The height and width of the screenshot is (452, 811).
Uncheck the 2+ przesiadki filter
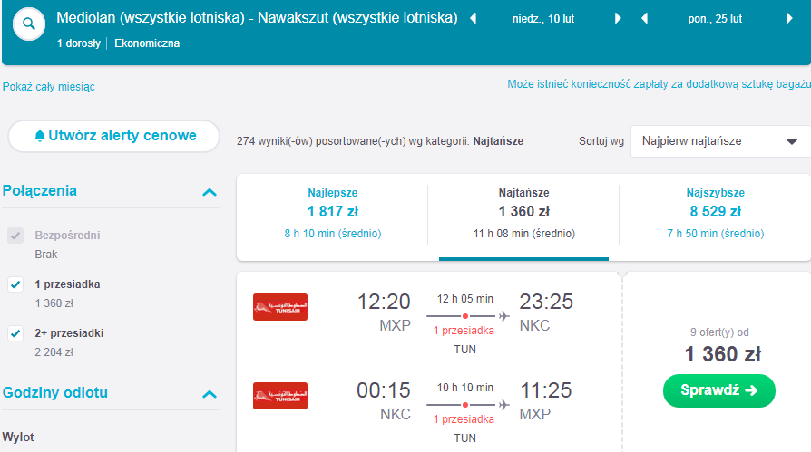click(x=15, y=333)
